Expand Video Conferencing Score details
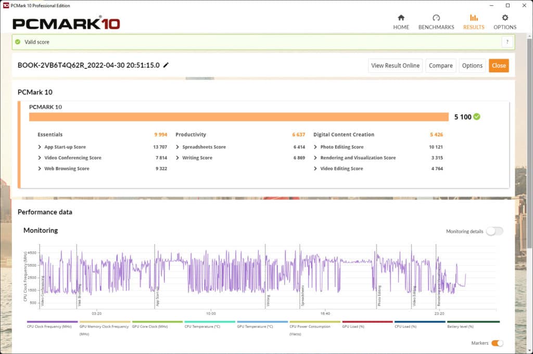 point(40,158)
